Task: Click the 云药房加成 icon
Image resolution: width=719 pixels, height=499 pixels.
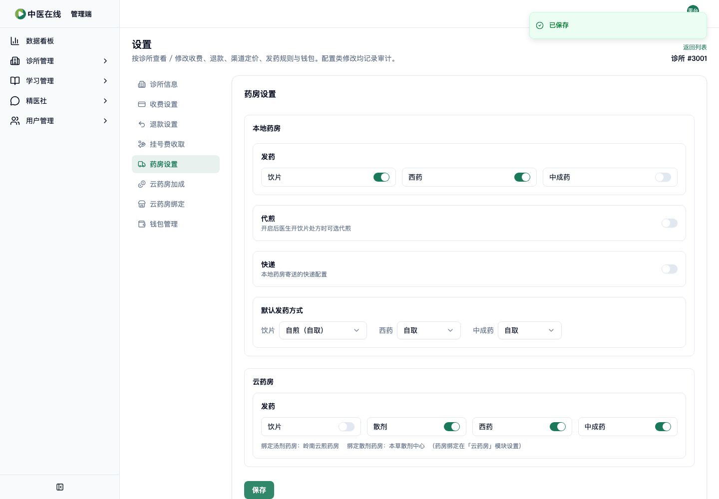Action: (x=142, y=184)
